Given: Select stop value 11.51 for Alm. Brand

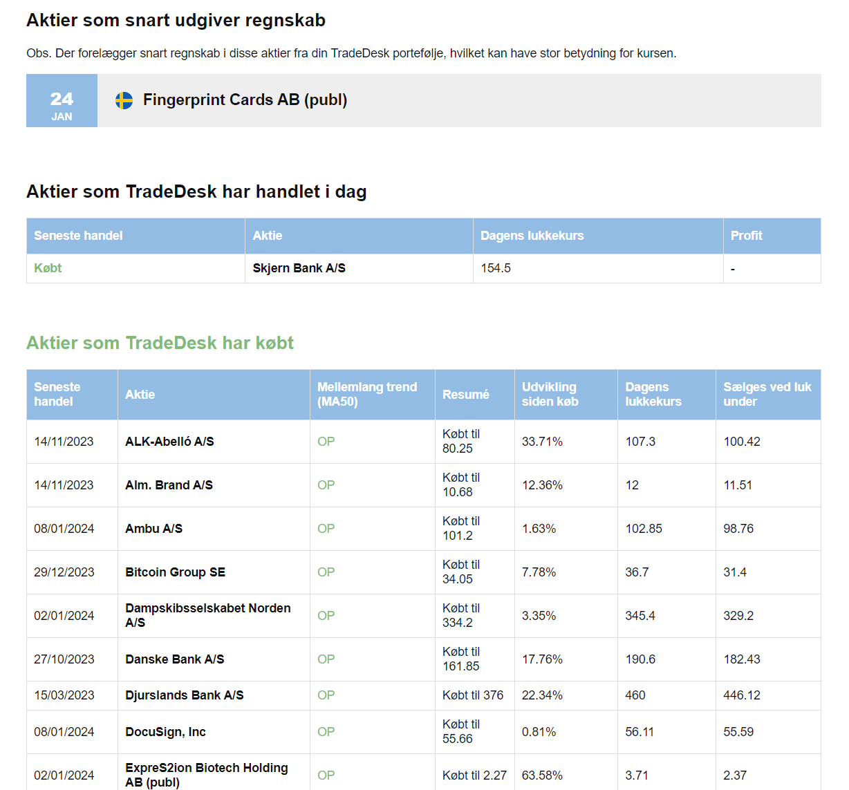Looking at the screenshot, I should (737, 485).
